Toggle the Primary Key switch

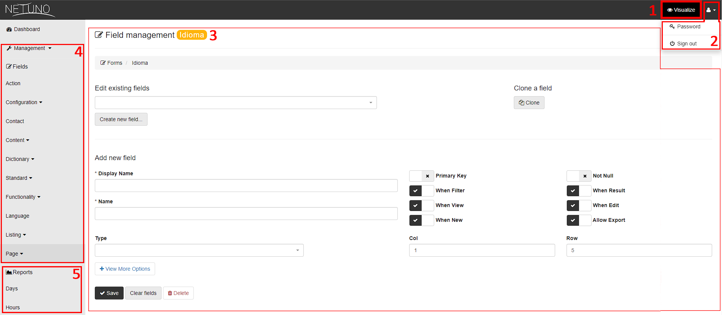421,176
